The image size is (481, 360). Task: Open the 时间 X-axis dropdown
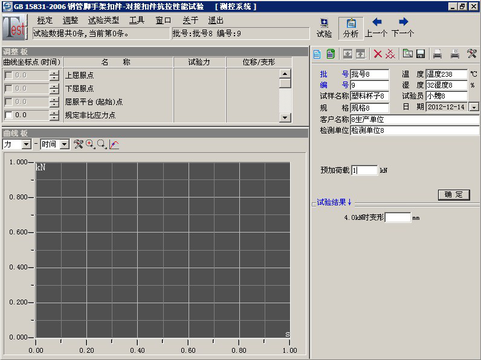[x=64, y=144]
